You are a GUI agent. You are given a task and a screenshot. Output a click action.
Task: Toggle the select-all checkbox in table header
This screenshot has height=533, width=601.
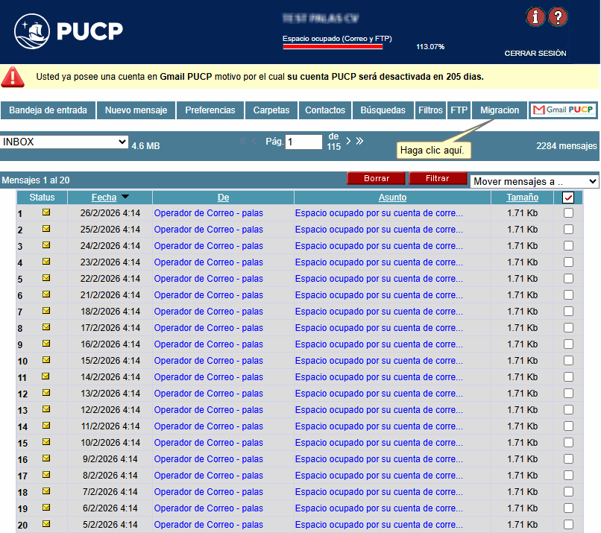tap(568, 198)
